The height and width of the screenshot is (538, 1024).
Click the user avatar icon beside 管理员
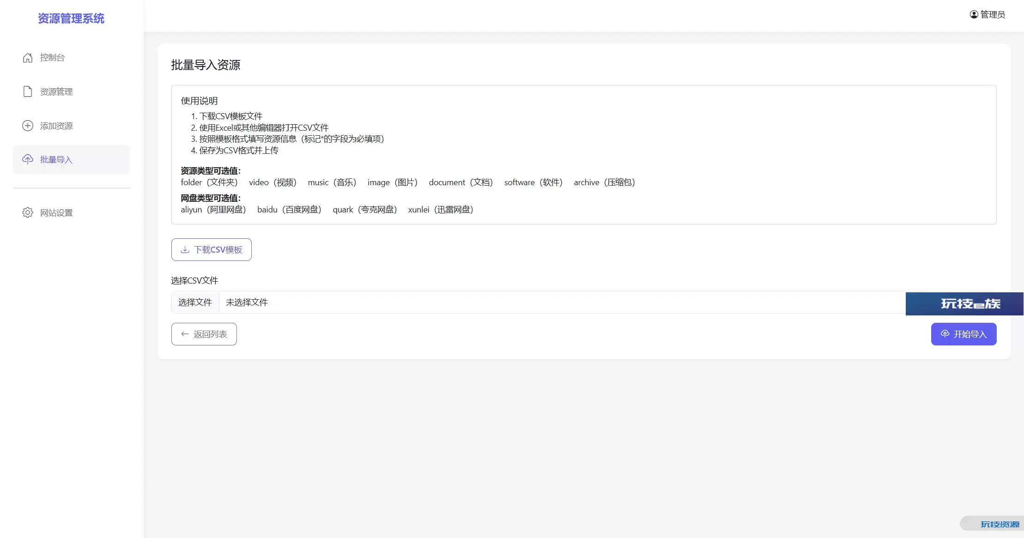pos(974,14)
